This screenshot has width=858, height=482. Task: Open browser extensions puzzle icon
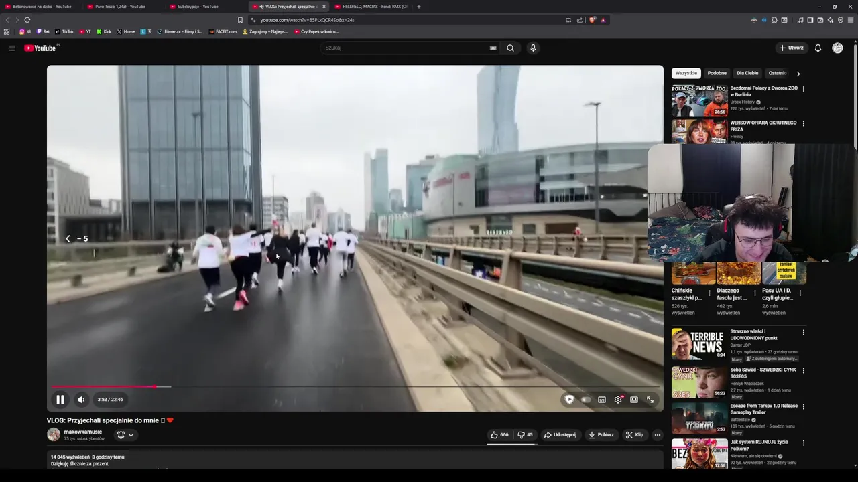click(x=774, y=20)
